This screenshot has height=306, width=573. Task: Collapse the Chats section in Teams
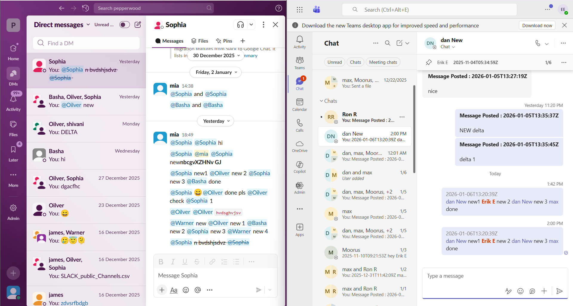322,101
